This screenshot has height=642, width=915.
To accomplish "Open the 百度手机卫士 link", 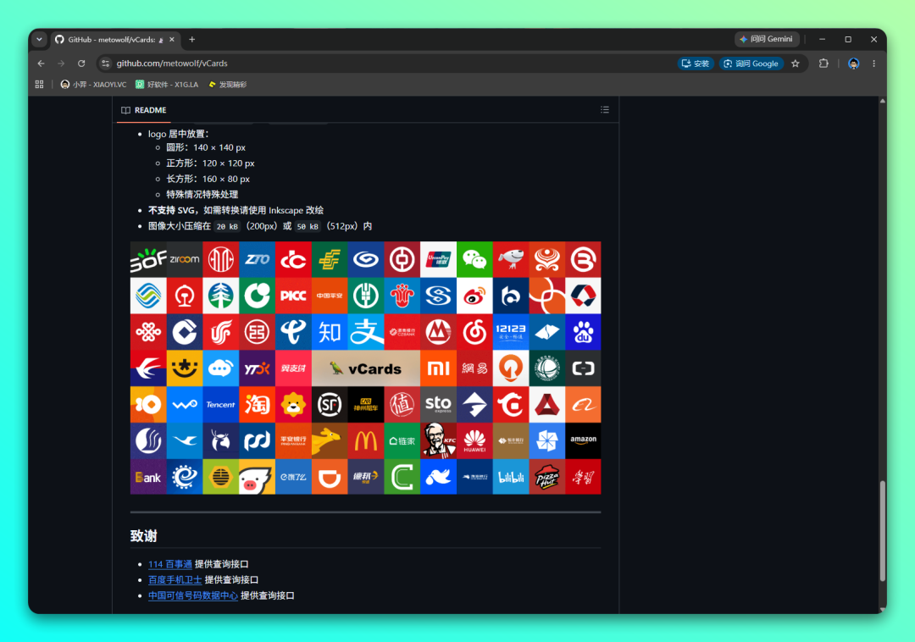I will coord(175,579).
